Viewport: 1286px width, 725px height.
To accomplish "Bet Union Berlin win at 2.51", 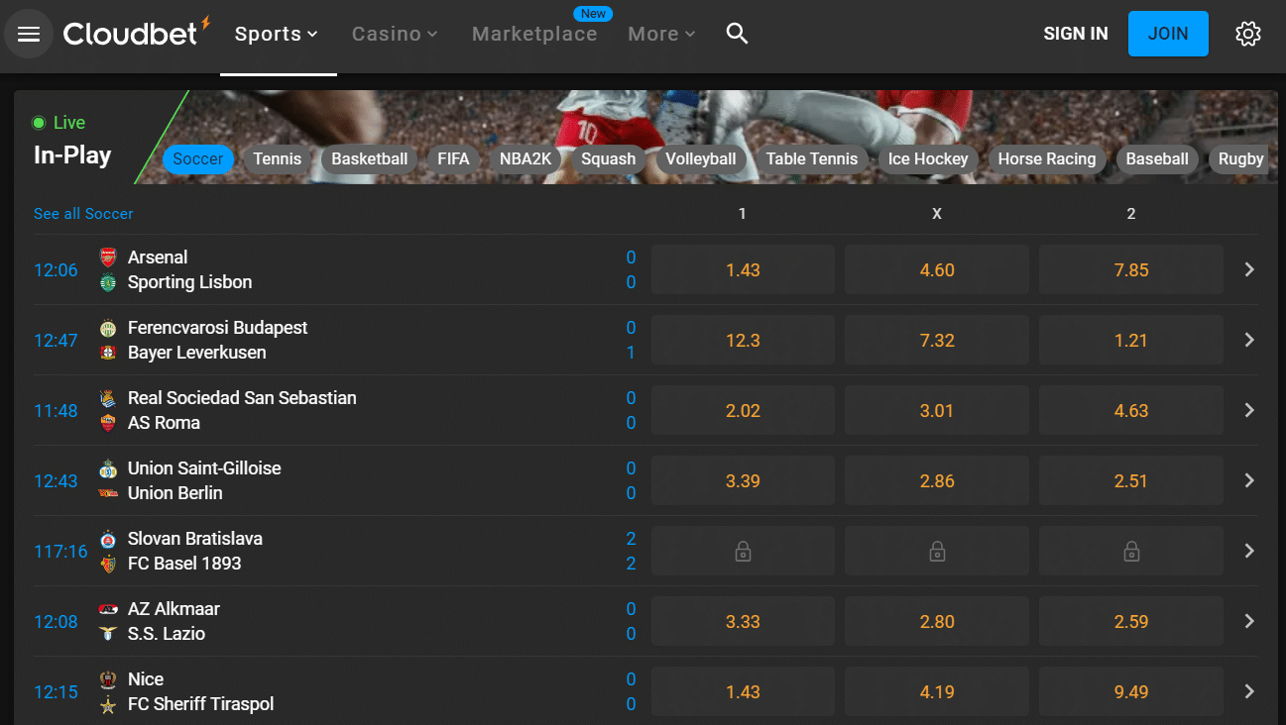I will 1131,480.
